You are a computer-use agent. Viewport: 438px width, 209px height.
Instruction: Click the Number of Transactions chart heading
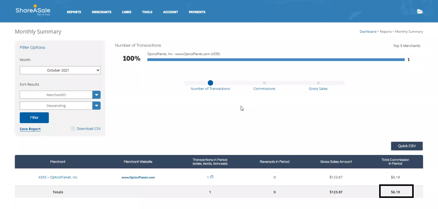pyautogui.click(x=138, y=45)
